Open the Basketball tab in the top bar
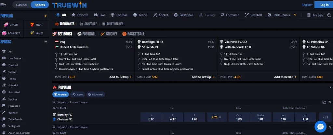Screen dimensions: 333x135 point(184,15)
